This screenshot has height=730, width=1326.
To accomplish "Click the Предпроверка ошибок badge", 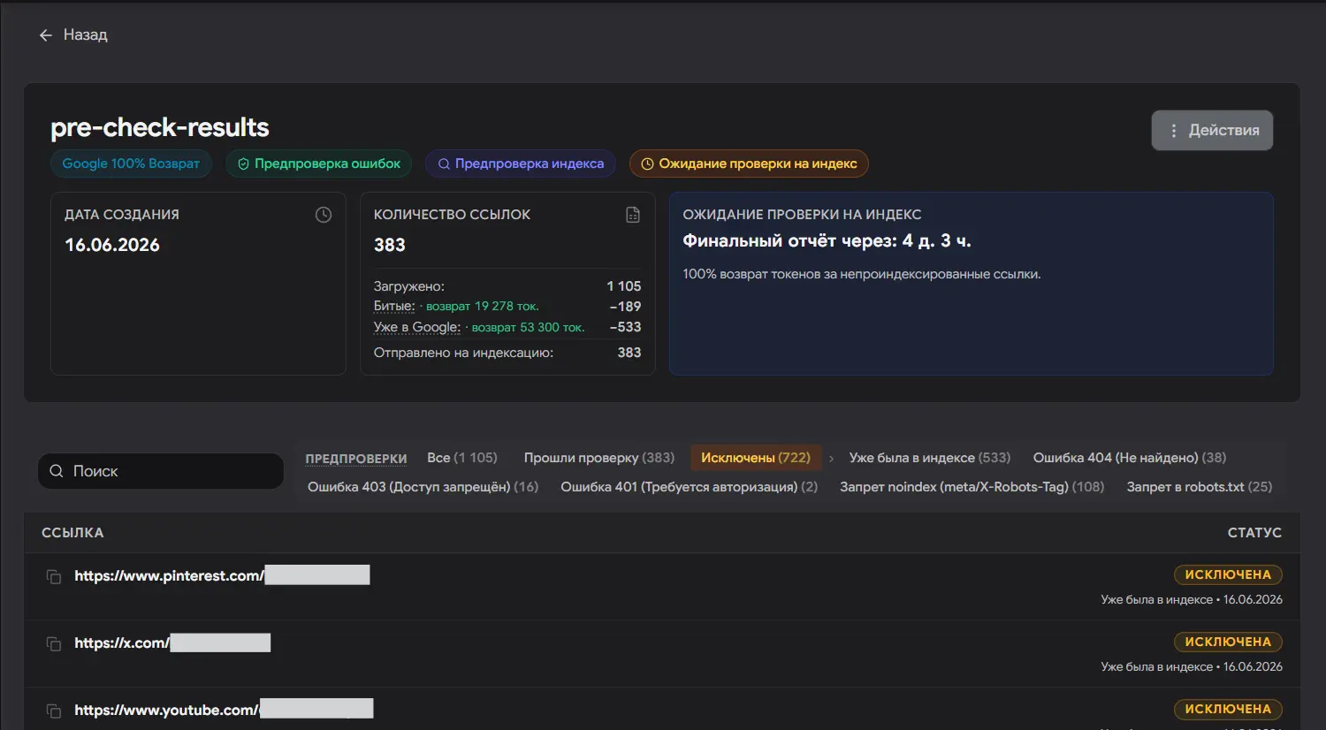I will 318,163.
